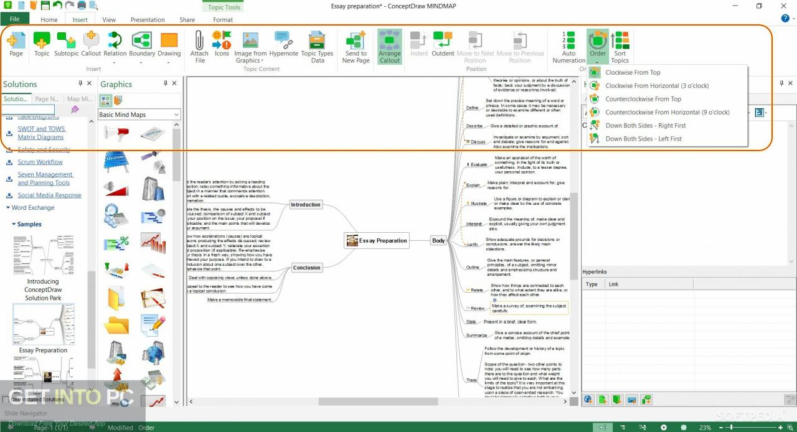The image size is (797, 432).
Task: Insert Image from Graphics
Action: (250, 47)
